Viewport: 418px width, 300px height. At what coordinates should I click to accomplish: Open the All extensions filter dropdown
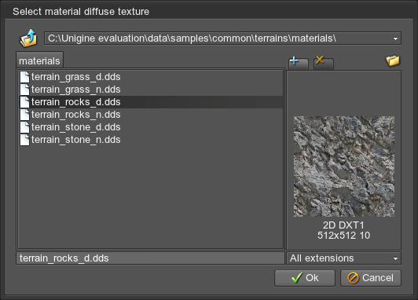point(343,258)
